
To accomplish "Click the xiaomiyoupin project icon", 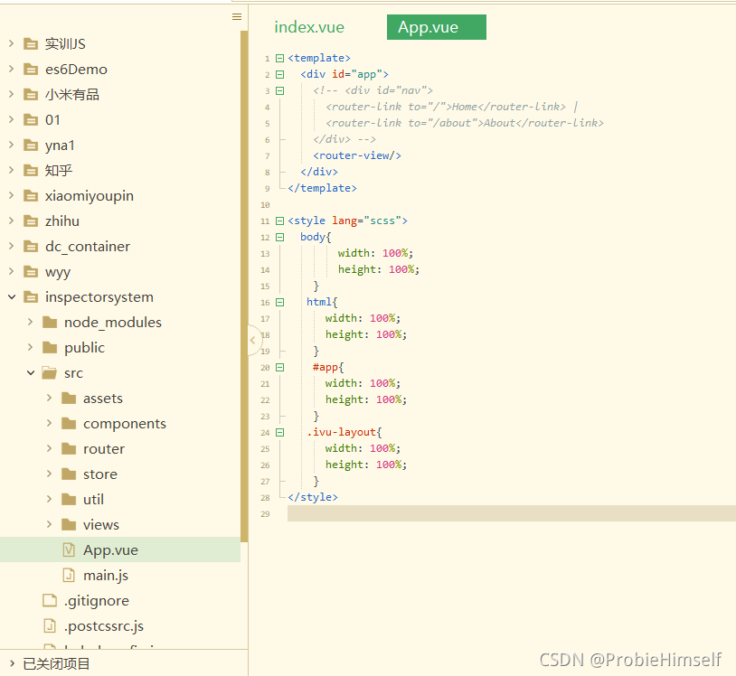I will tap(31, 196).
